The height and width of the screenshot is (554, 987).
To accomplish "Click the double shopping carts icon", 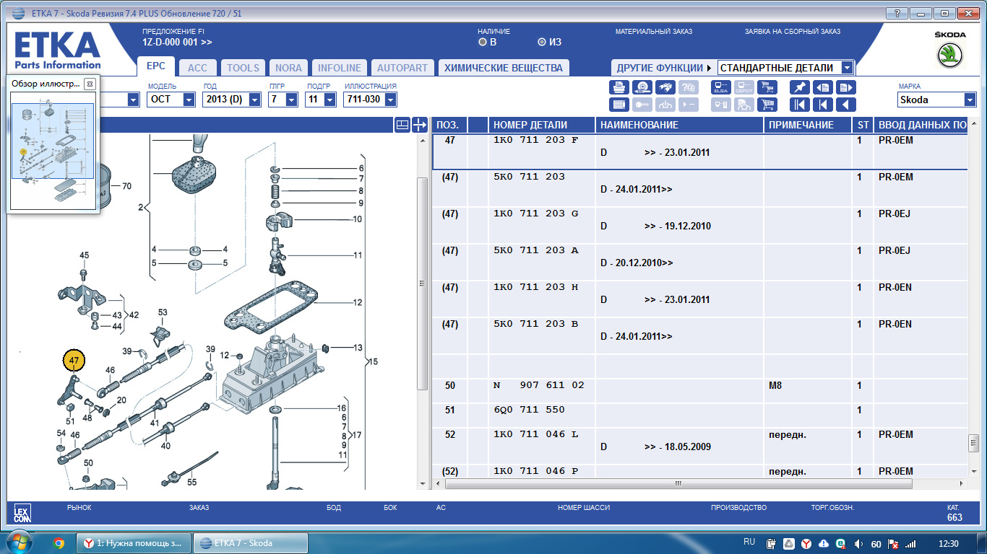I will tap(766, 87).
